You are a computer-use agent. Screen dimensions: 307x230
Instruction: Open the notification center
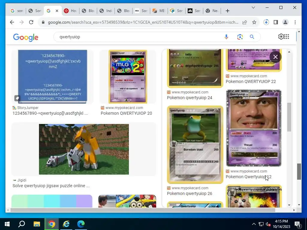[297, 224]
